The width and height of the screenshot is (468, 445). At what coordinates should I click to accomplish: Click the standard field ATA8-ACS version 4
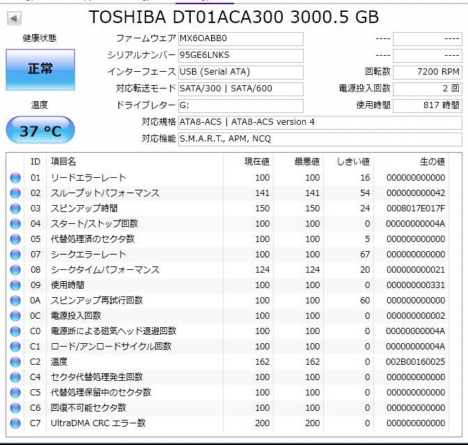(x=320, y=123)
